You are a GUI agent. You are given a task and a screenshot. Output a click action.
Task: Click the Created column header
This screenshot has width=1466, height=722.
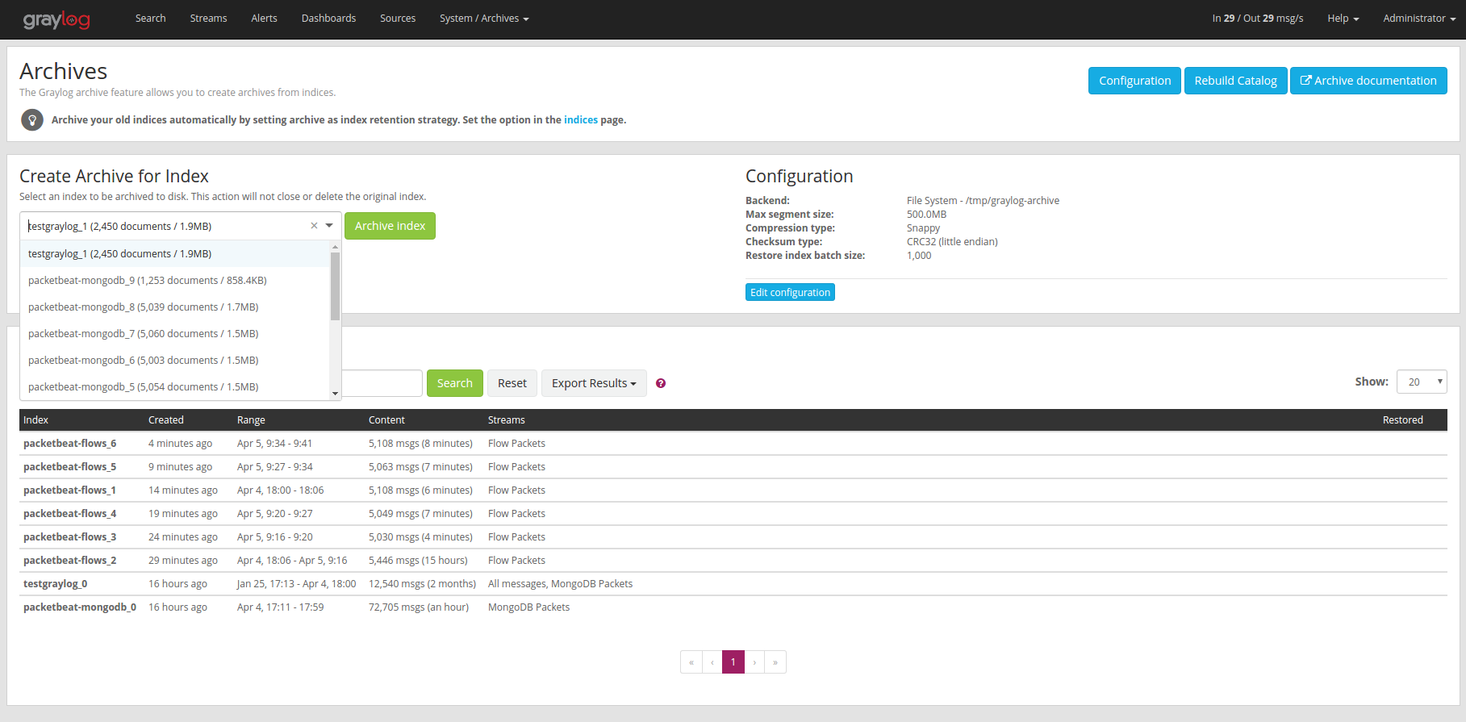[x=166, y=420]
